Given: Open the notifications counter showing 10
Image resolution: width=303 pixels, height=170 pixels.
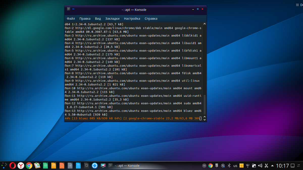Looking at the screenshot, I should (x=204, y=166).
